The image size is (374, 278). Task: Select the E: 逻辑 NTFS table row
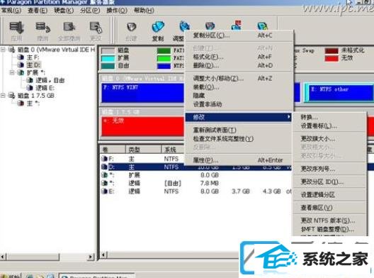pos(195,191)
